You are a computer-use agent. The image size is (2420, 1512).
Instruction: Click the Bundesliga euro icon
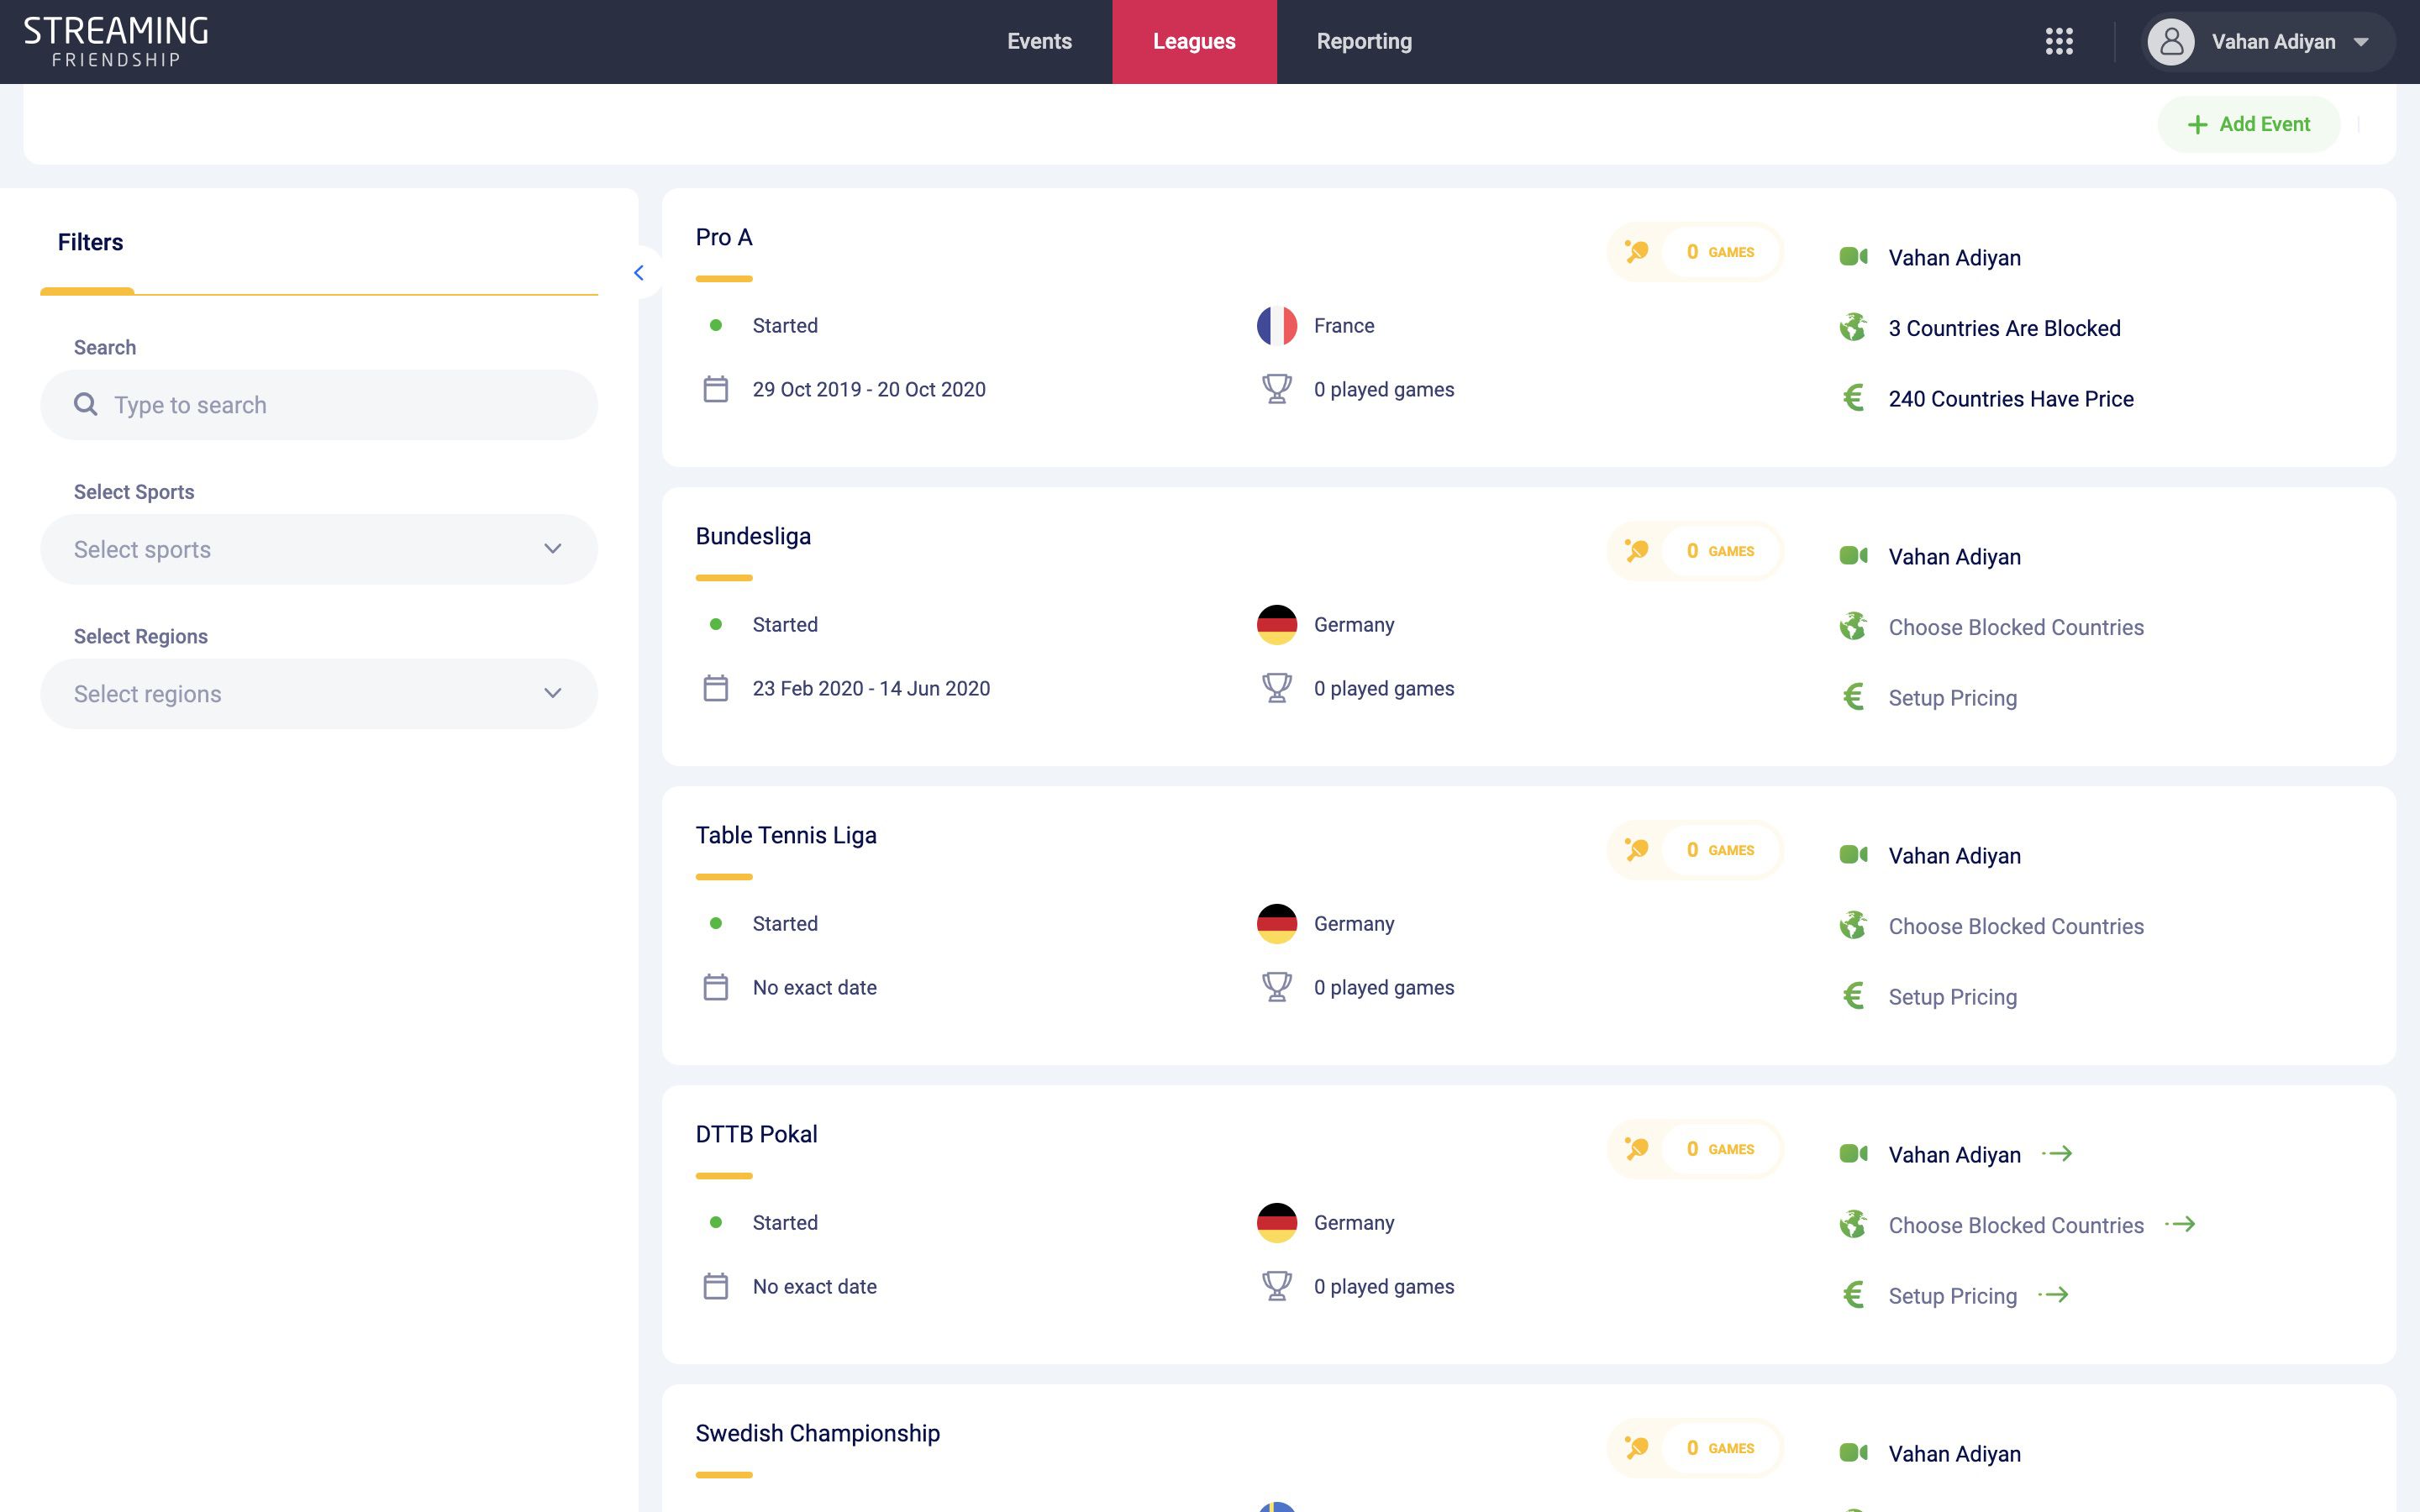click(1853, 697)
